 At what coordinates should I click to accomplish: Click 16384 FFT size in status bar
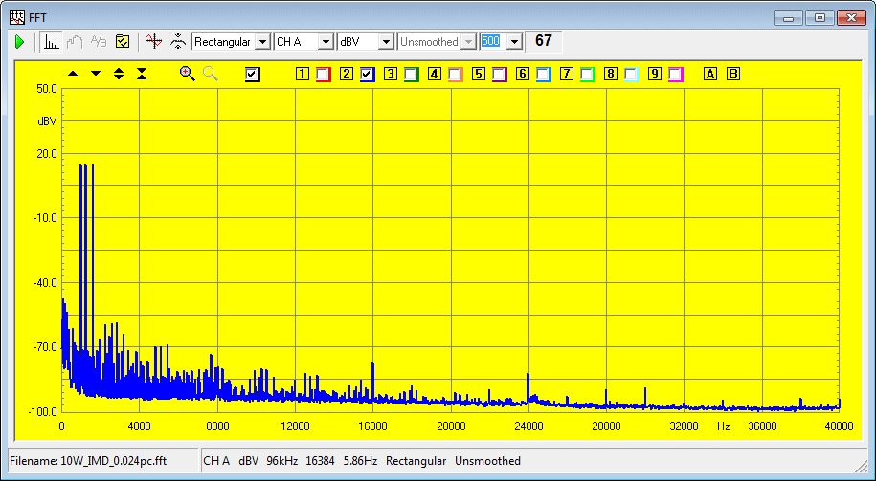point(320,461)
